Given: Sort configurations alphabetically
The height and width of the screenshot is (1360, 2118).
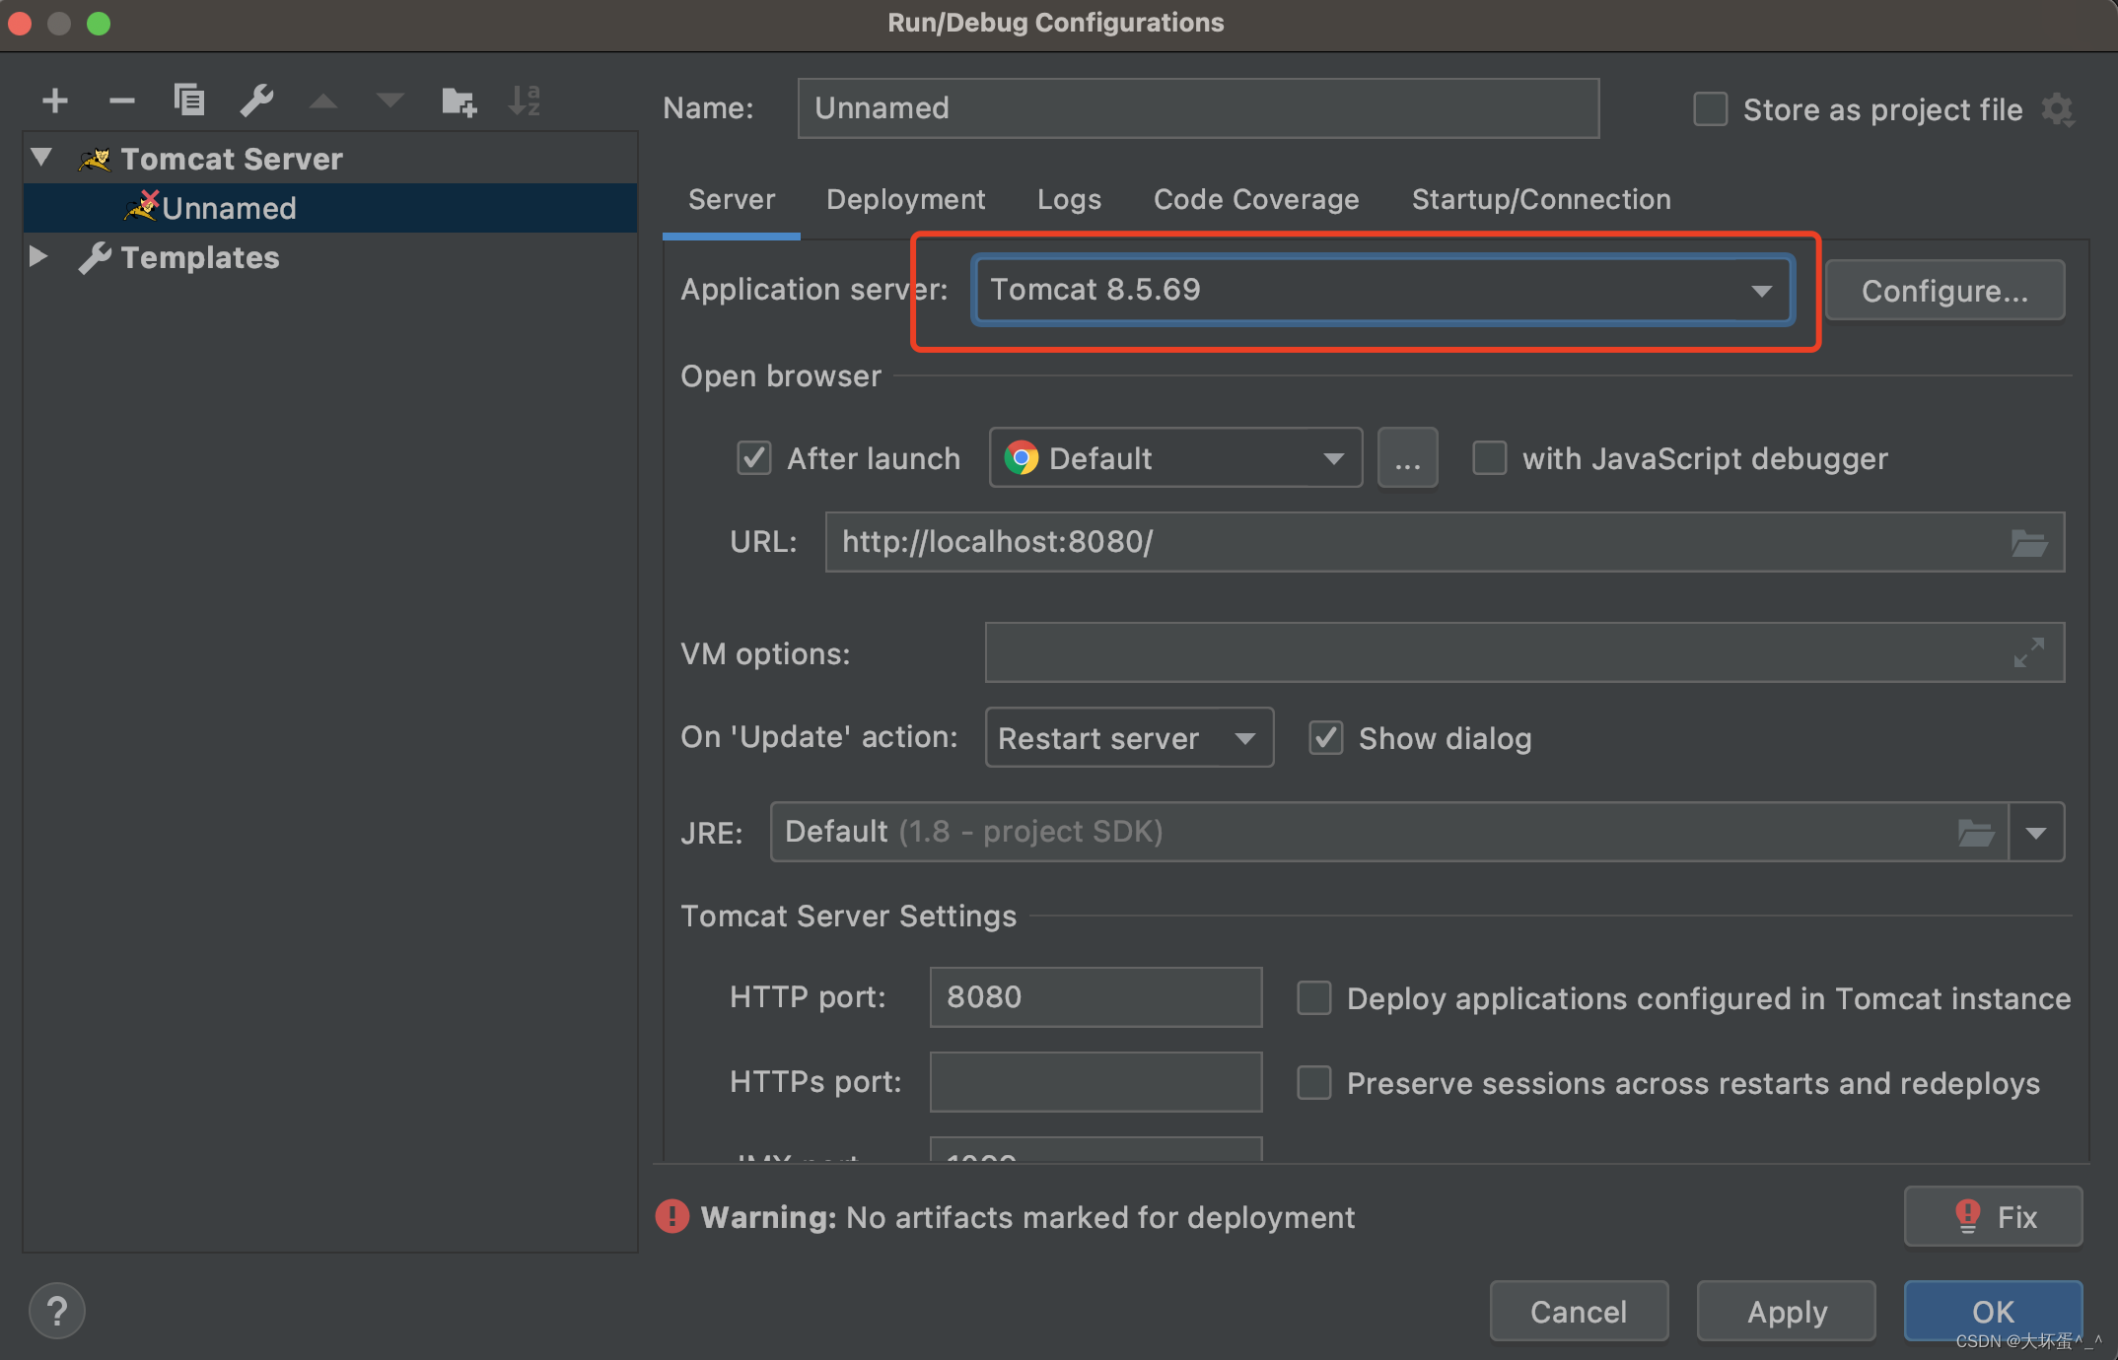Looking at the screenshot, I should 525,101.
